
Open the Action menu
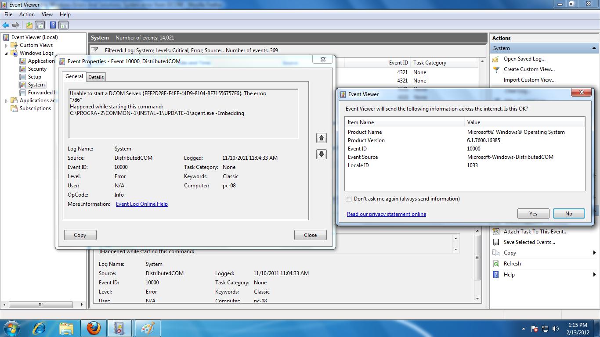27,14
